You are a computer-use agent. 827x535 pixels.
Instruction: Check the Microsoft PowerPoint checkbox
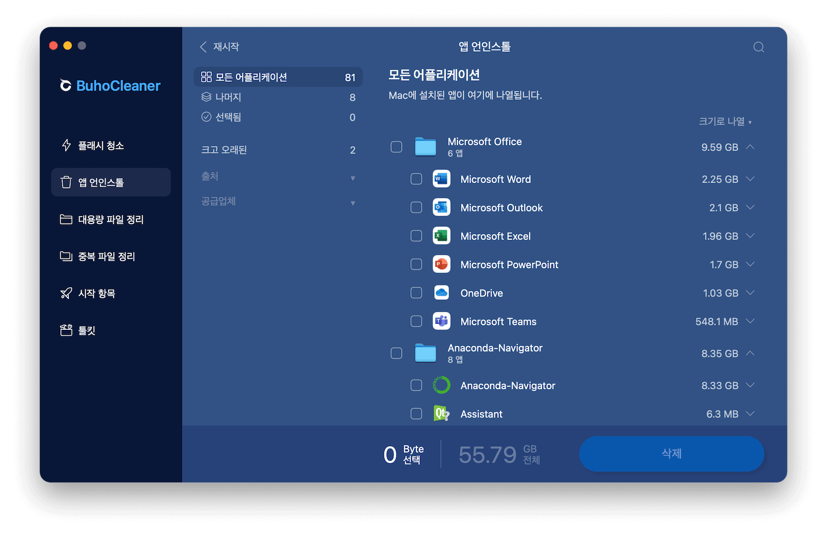(x=416, y=264)
